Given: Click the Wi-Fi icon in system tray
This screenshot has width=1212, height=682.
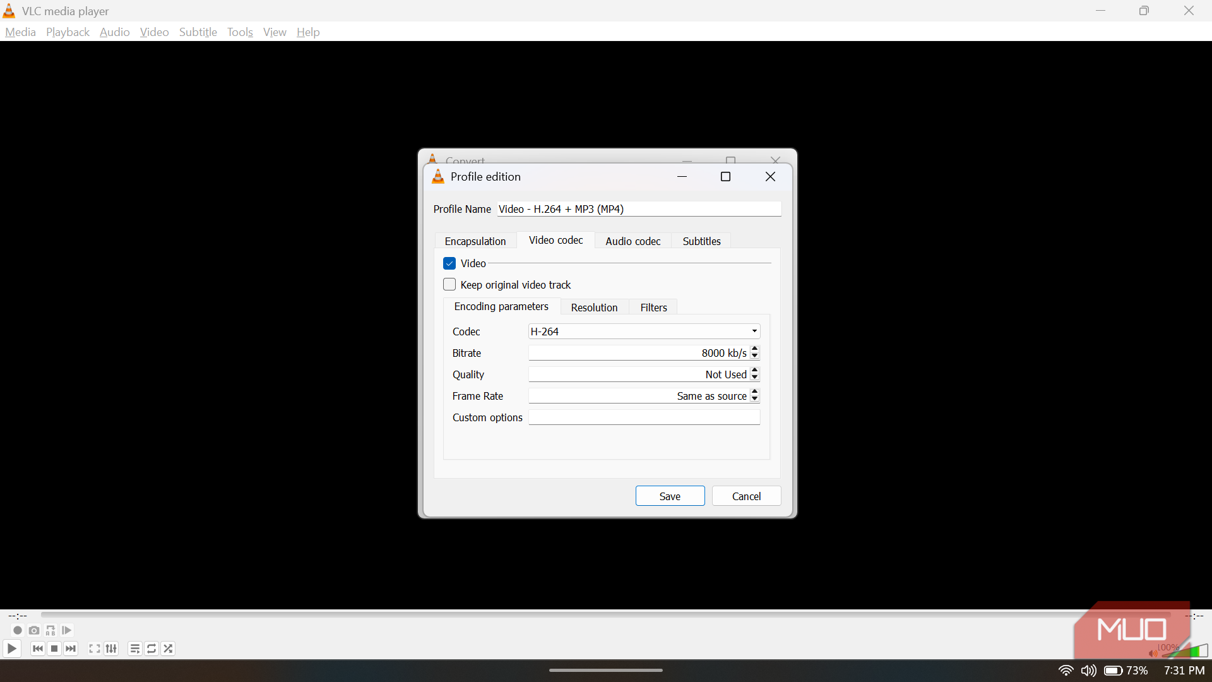Looking at the screenshot, I should coord(1066,671).
